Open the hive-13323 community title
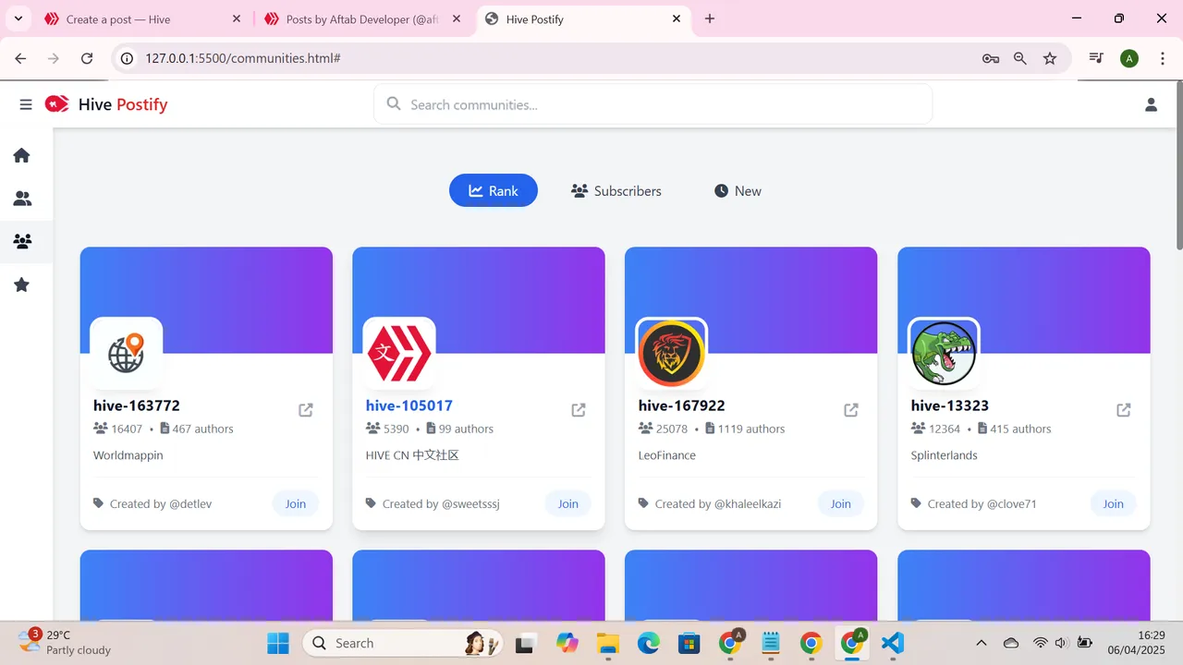This screenshot has width=1183, height=665. (950, 405)
